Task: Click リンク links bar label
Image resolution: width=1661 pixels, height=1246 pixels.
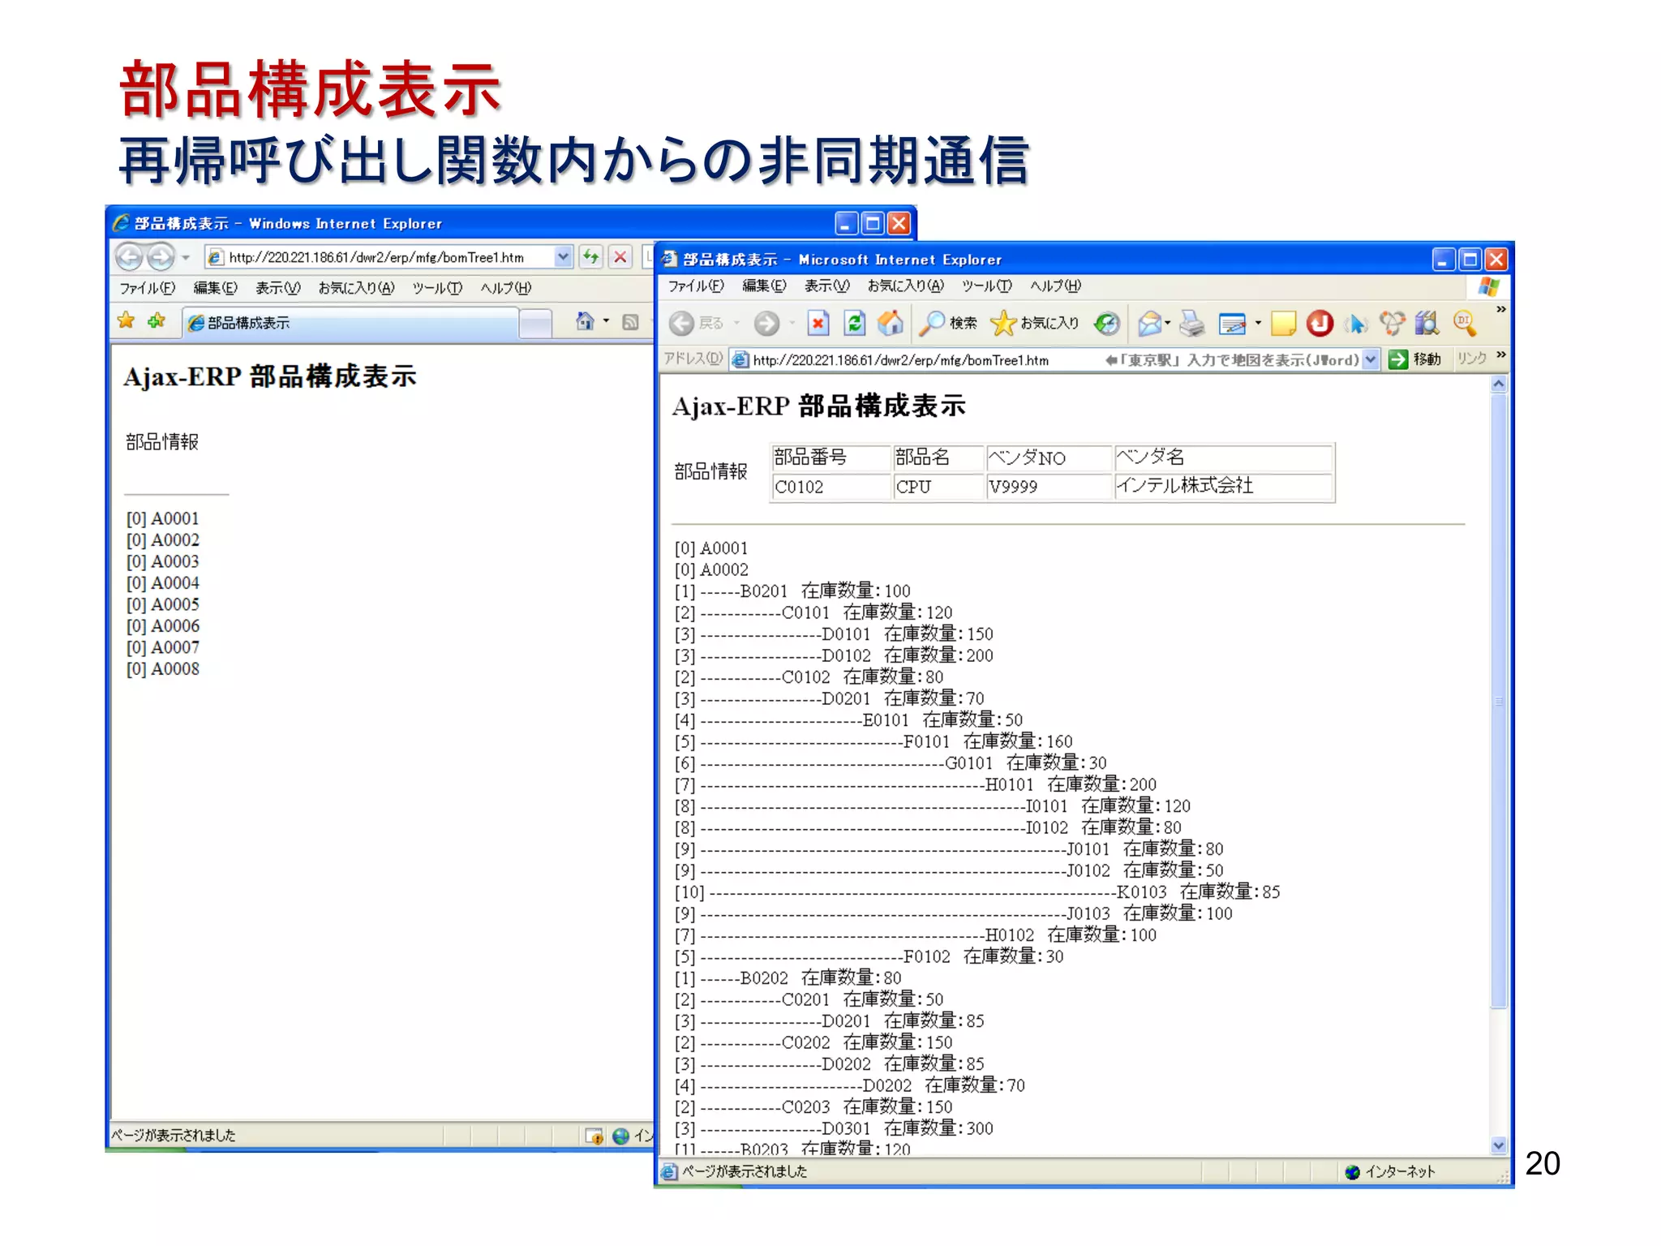Action: (1472, 359)
